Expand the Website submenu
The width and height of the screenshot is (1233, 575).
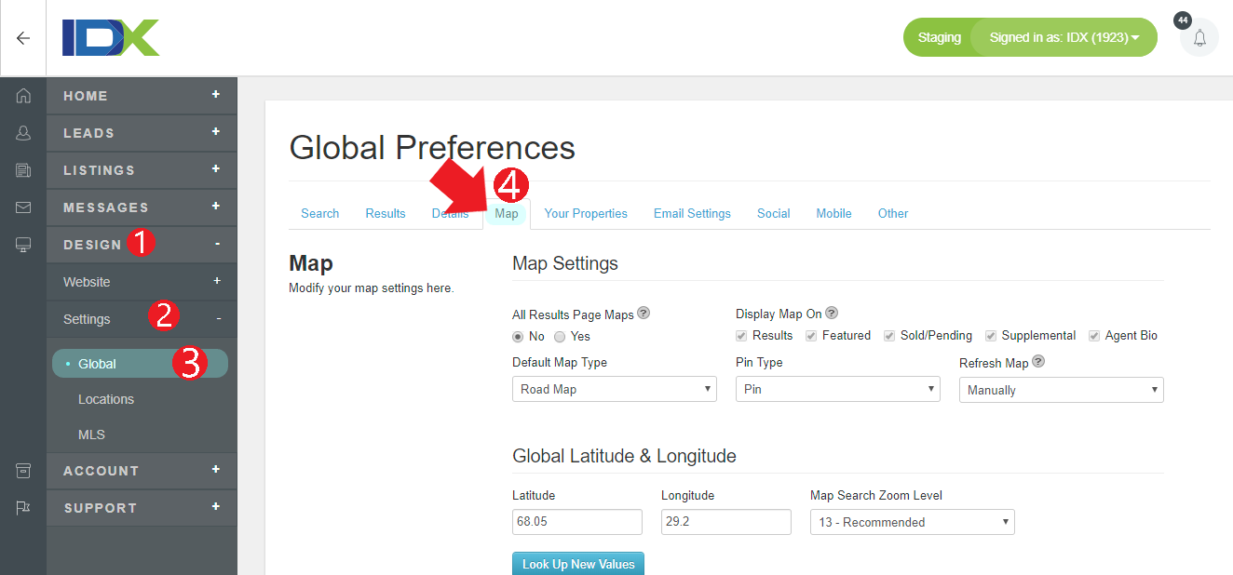coord(142,282)
